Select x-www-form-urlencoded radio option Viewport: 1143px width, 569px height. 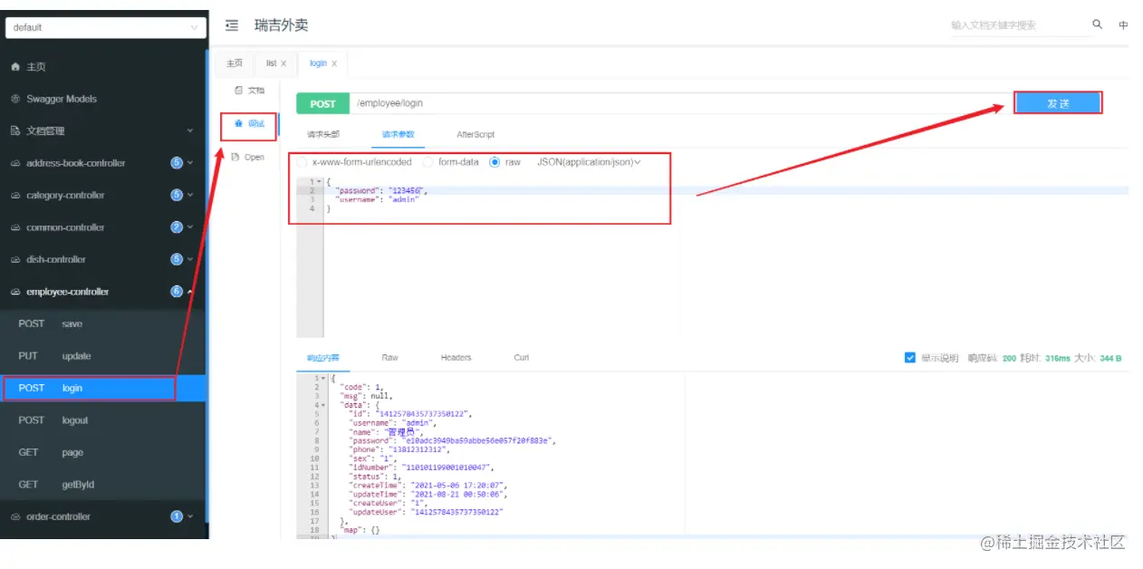(x=302, y=162)
